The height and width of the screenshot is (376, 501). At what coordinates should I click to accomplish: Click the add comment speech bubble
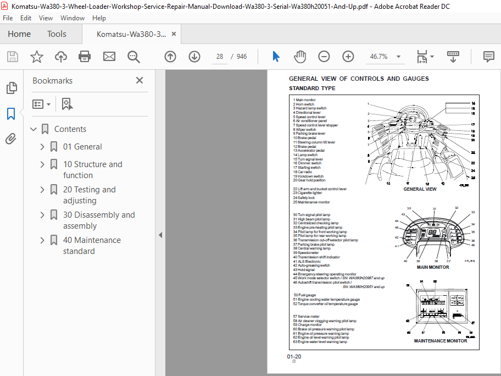tap(488, 57)
